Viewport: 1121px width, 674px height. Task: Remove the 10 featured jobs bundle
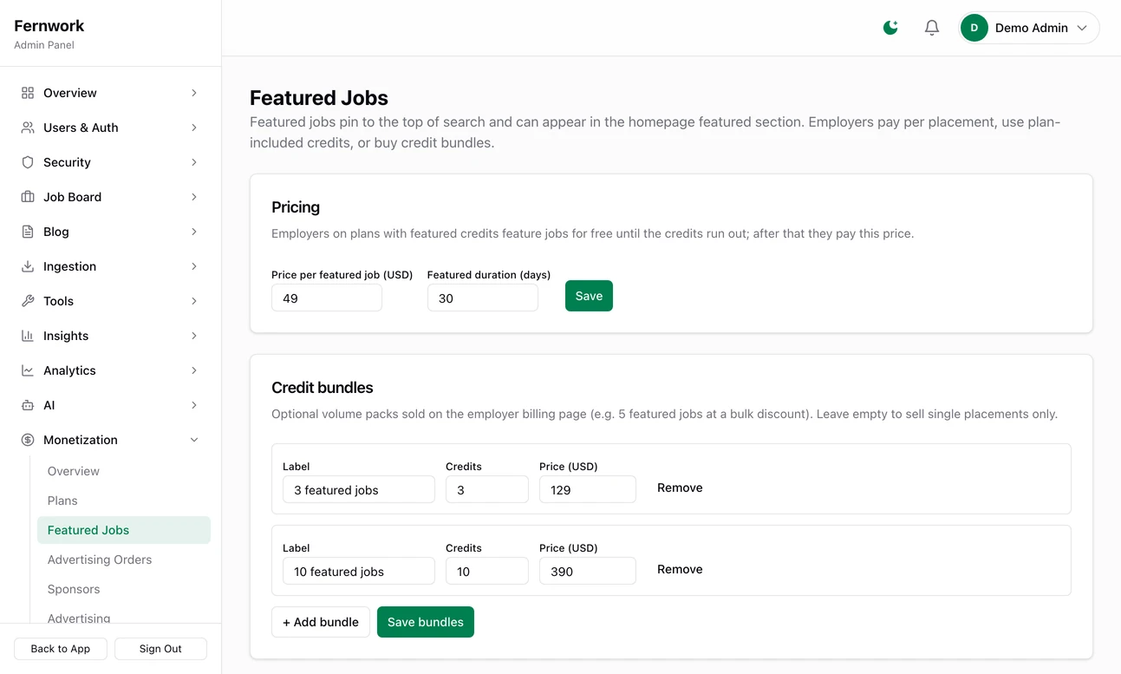(680, 569)
